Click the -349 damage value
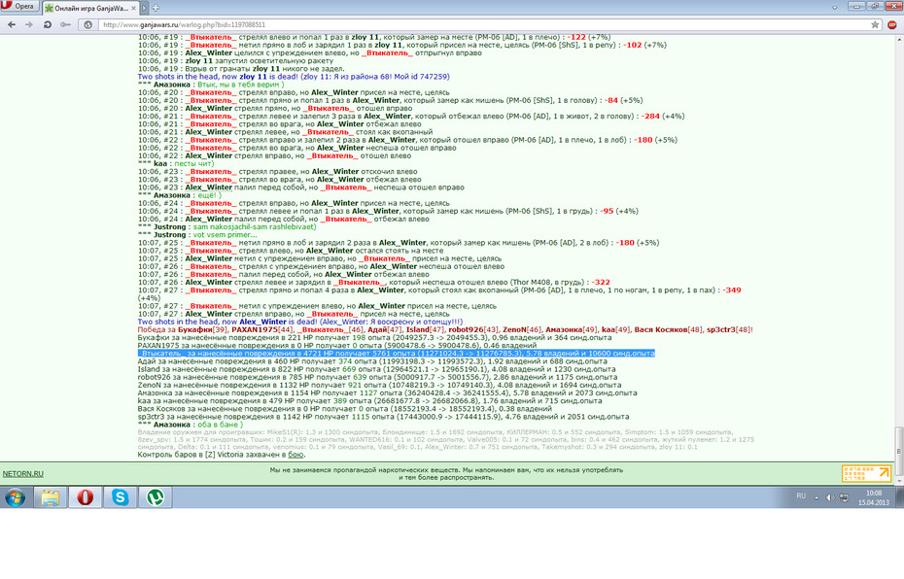The image size is (904, 579). click(730, 290)
